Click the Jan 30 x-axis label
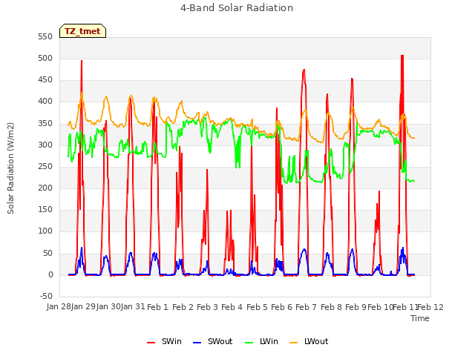The height and width of the screenshot is (356, 475). point(108,307)
